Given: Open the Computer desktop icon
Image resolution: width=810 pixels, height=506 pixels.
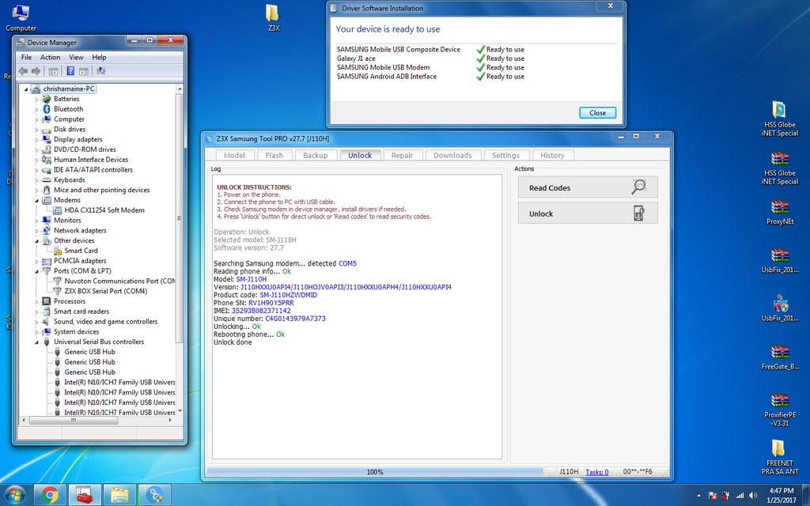Looking at the screenshot, I should point(21,18).
